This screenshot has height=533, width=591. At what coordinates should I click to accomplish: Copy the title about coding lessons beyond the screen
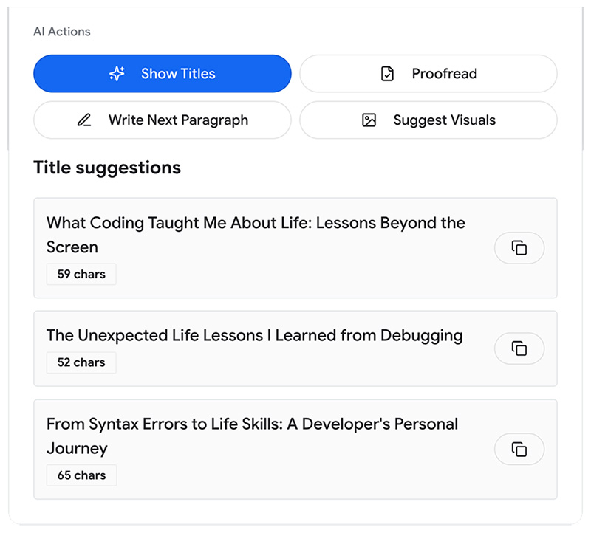coord(519,248)
